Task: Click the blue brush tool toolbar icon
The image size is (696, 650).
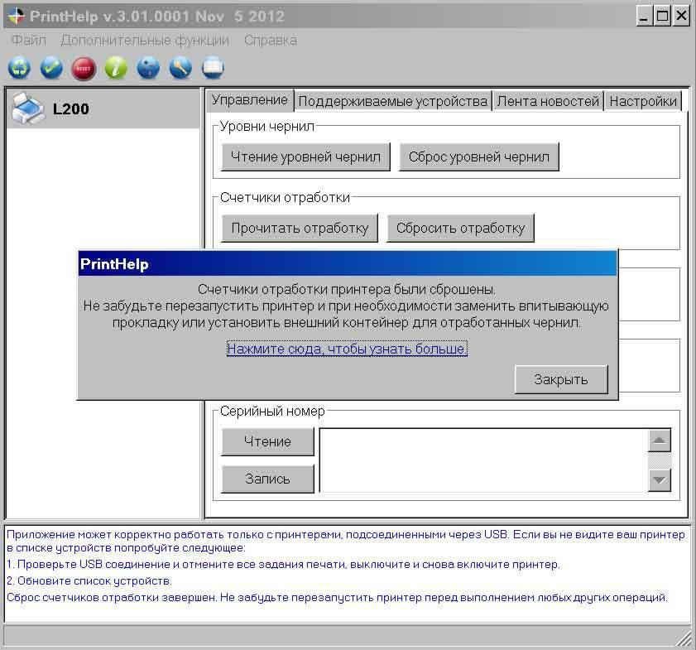Action: 180,68
